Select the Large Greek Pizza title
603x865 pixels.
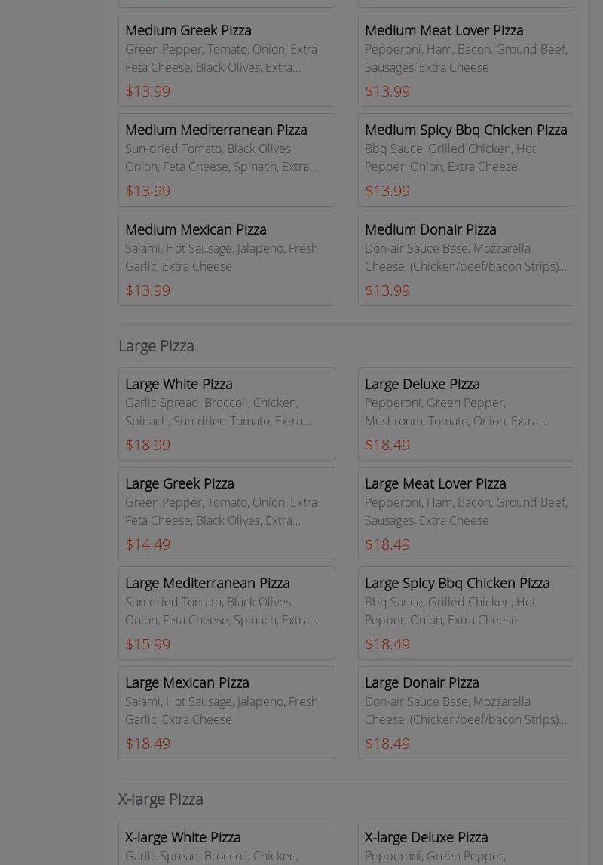pyautogui.click(x=179, y=483)
